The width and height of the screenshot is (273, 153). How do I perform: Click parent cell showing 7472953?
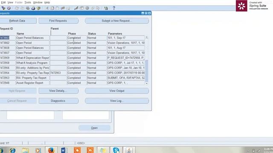pos(58,73)
